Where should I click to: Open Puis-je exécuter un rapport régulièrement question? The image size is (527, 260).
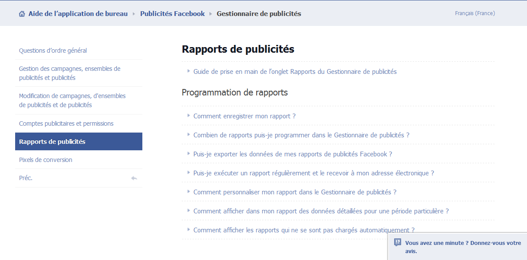[x=314, y=173]
